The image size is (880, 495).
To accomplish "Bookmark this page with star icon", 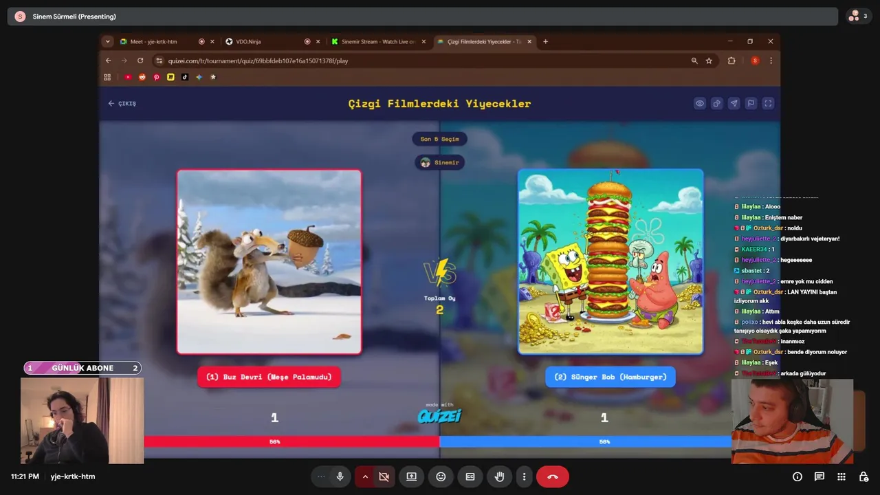I will pyautogui.click(x=709, y=60).
